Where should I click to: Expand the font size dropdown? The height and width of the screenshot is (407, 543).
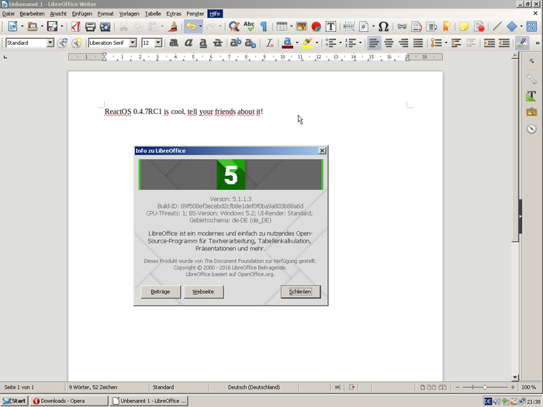158,43
